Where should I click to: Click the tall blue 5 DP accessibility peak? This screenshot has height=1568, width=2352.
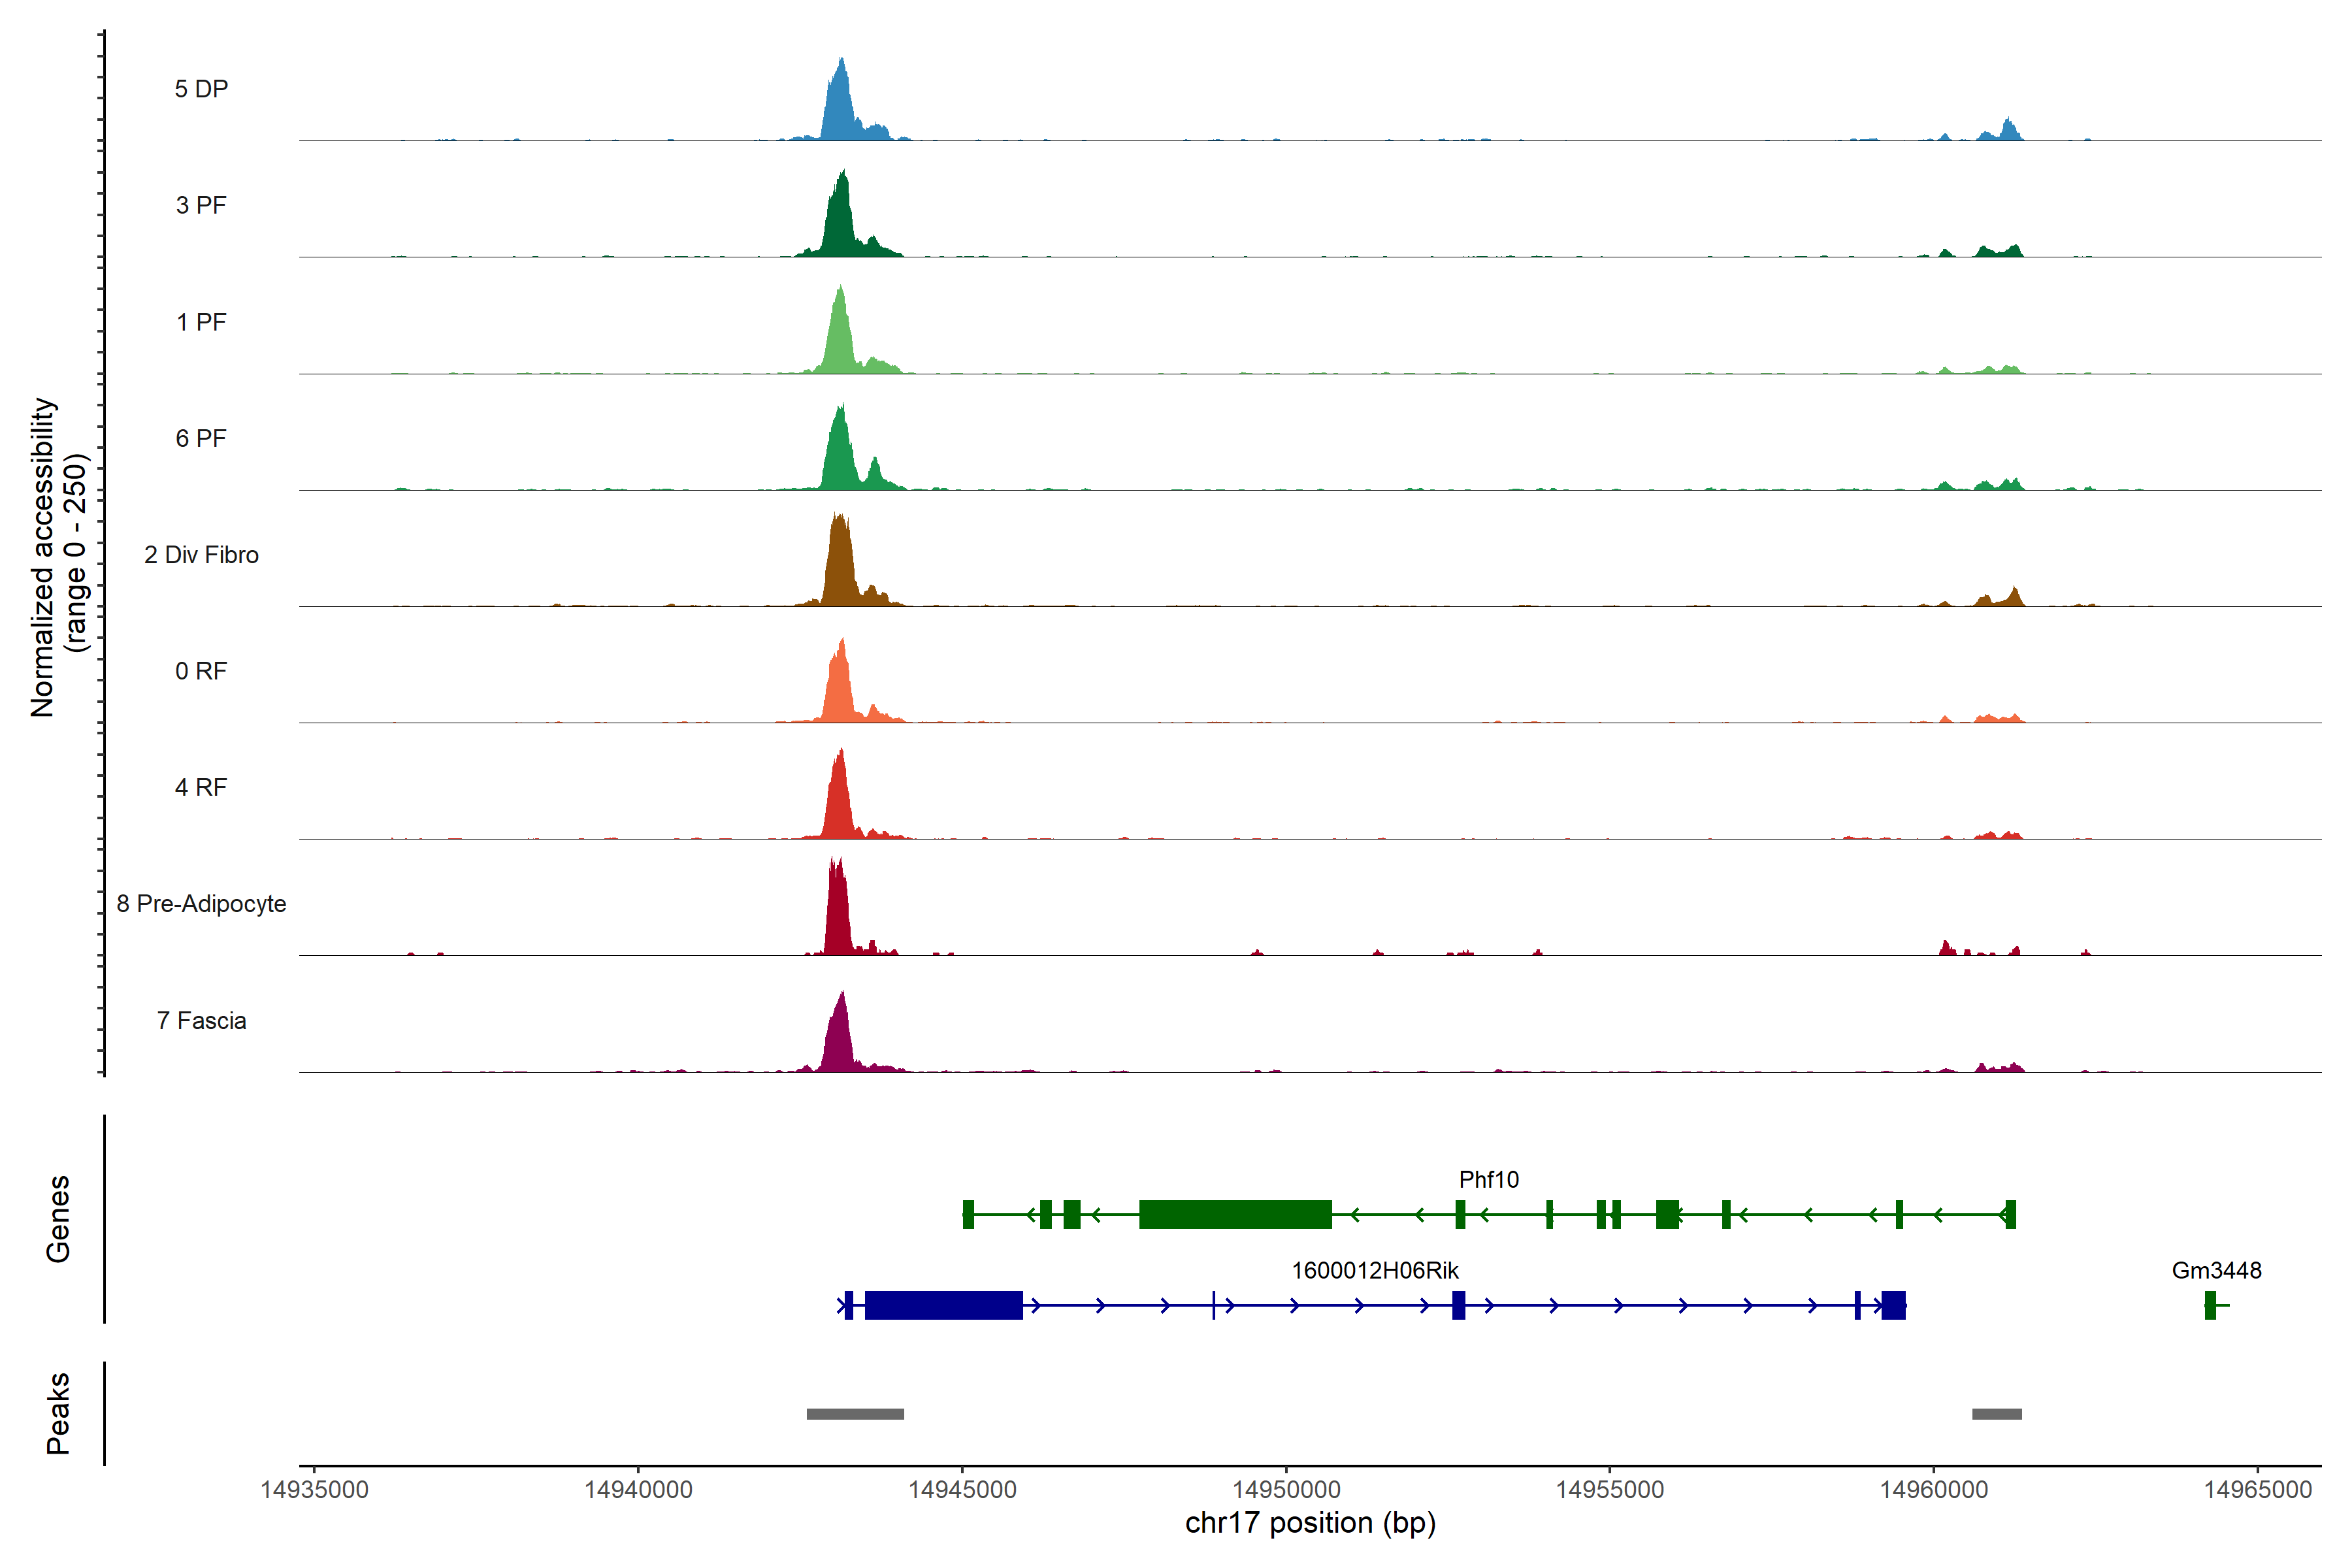click(841, 105)
